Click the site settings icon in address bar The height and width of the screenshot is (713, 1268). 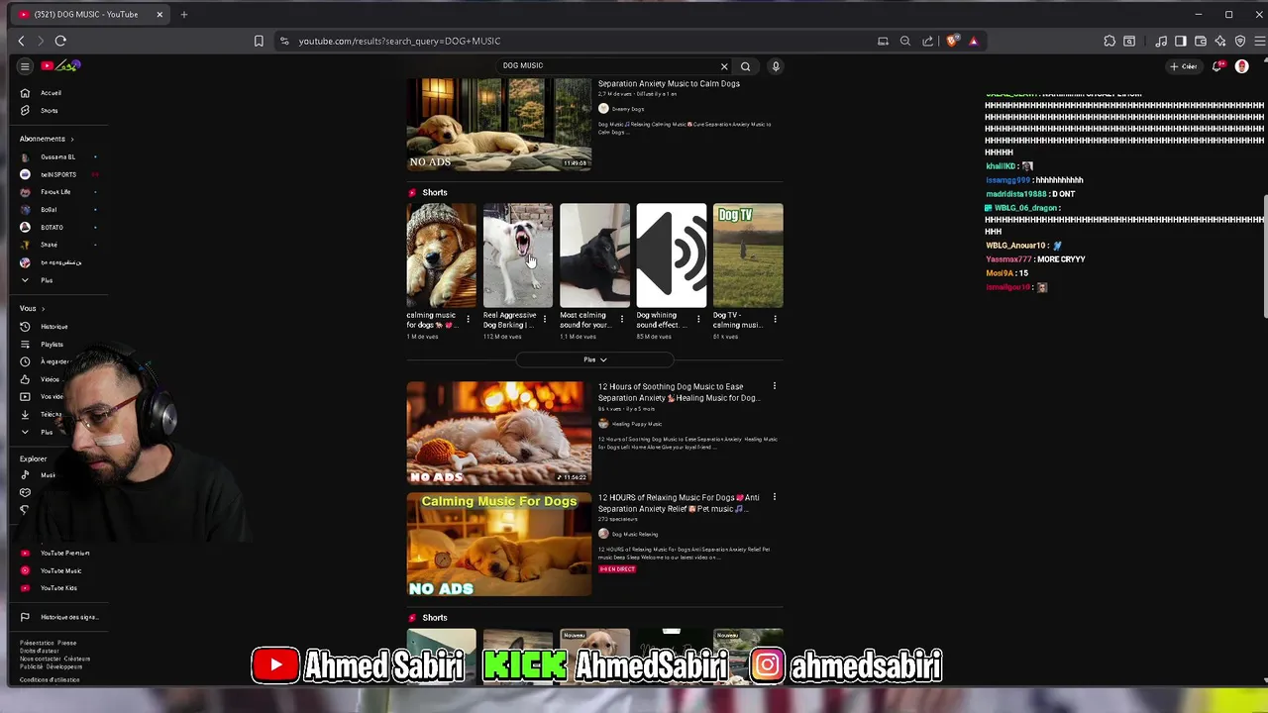(x=284, y=41)
